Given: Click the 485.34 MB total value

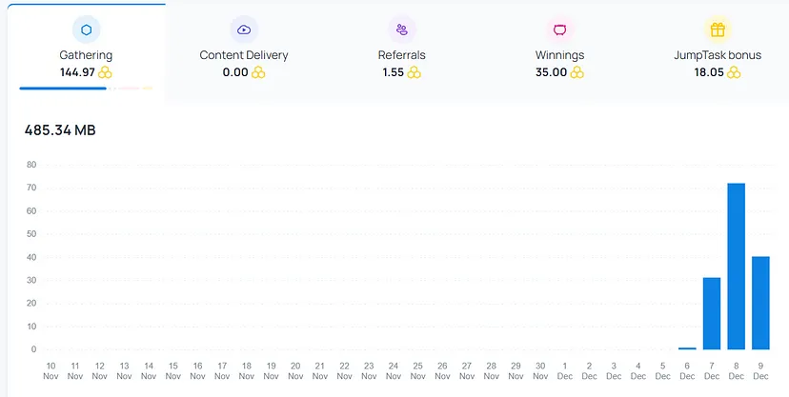Looking at the screenshot, I should pos(60,130).
